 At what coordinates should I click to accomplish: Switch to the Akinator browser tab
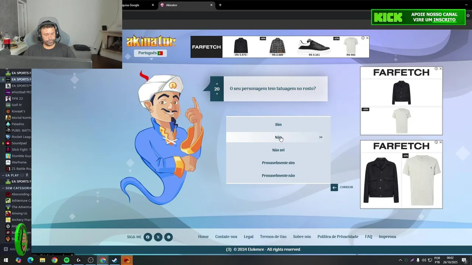tap(186, 5)
